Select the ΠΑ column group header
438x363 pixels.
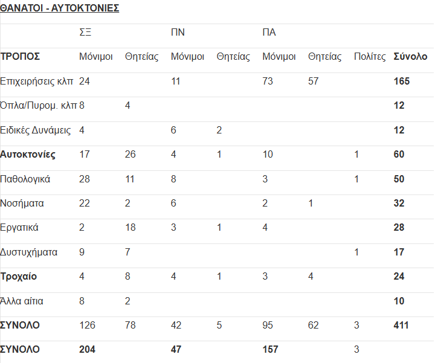point(269,33)
